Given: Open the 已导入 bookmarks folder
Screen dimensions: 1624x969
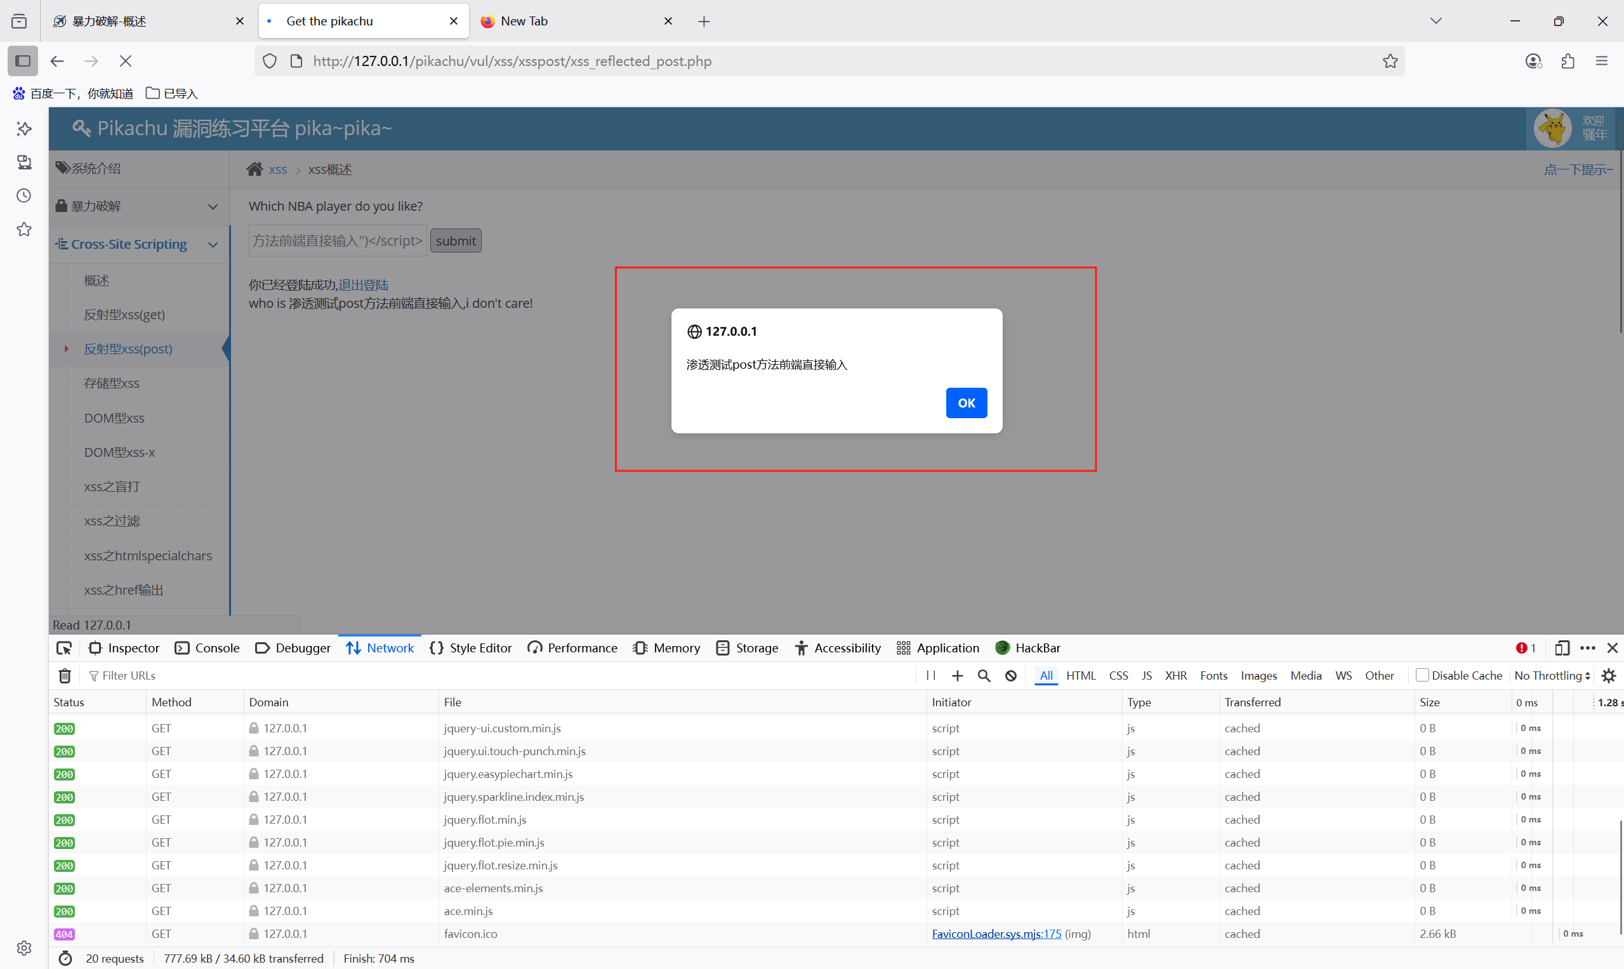Looking at the screenshot, I should (172, 93).
